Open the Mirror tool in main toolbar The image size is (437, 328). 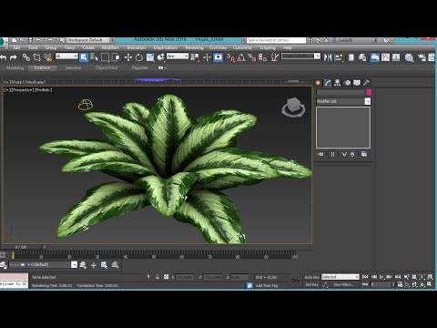(328, 57)
